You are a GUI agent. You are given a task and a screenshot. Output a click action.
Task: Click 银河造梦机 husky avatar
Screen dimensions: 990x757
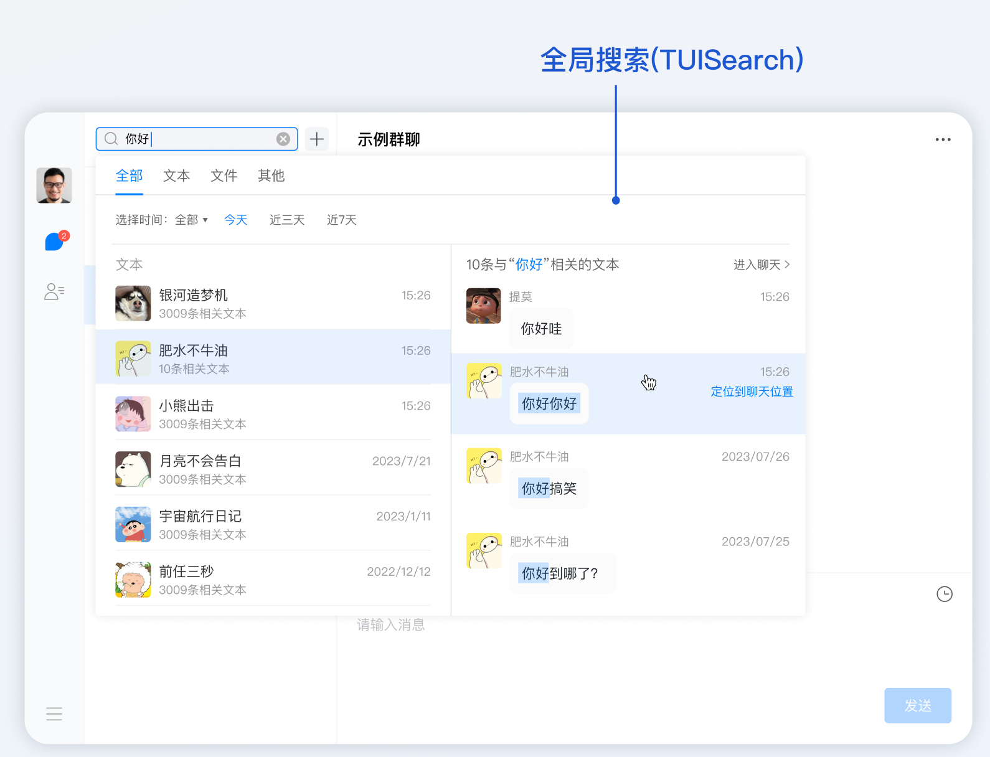133,303
